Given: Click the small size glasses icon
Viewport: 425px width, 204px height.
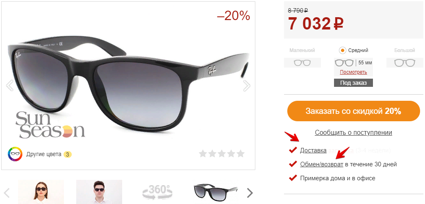Looking at the screenshot, I should click(x=302, y=63).
